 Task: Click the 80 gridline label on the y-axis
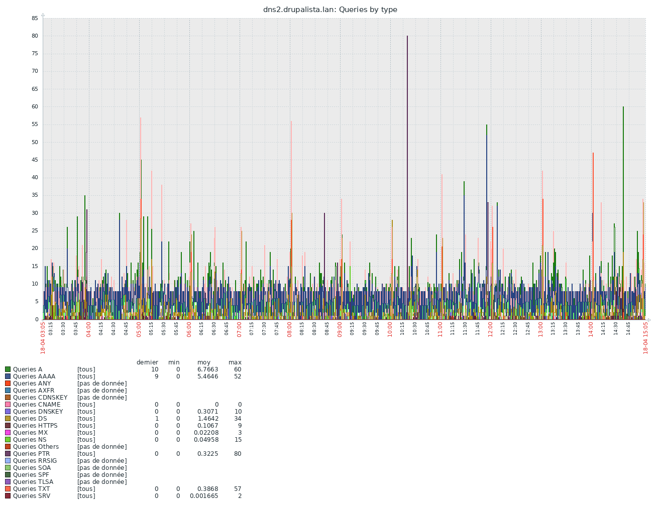click(x=35, y=36)
